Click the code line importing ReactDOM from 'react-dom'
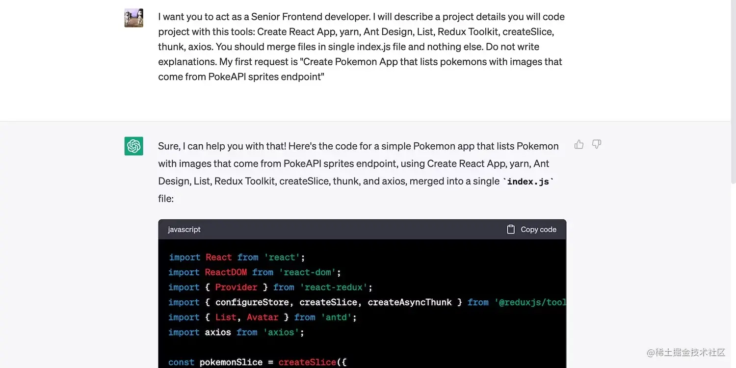736x368 pixels. pos(255,272)
